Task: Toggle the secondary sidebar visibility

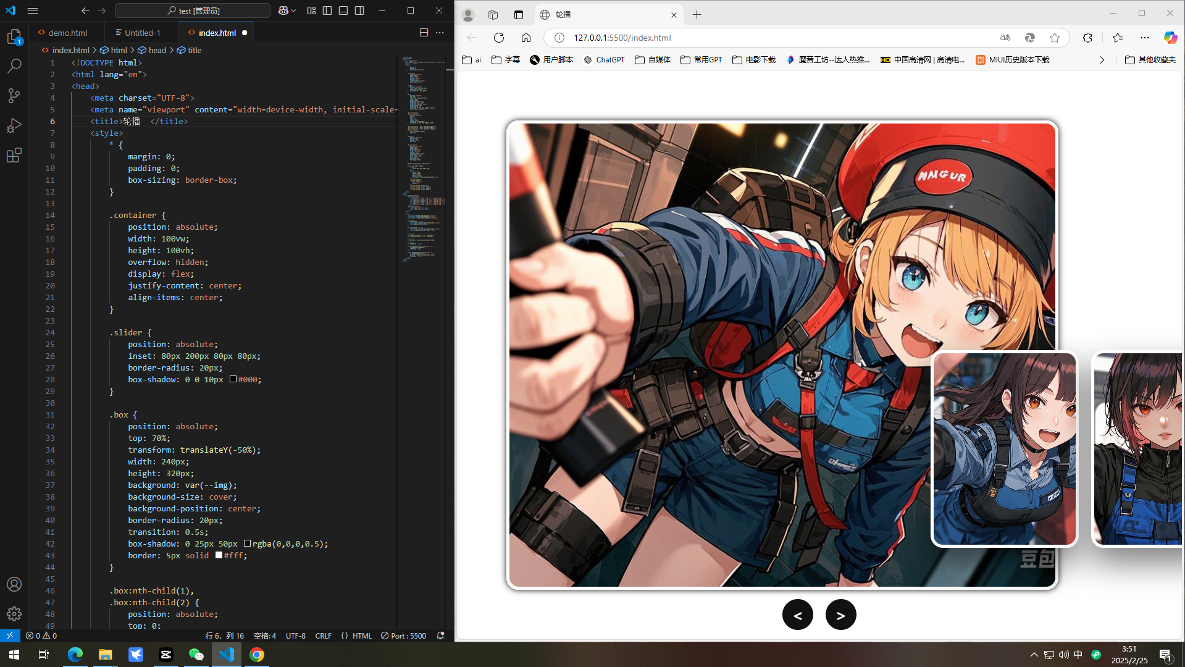Action: (x=359, y=10)
